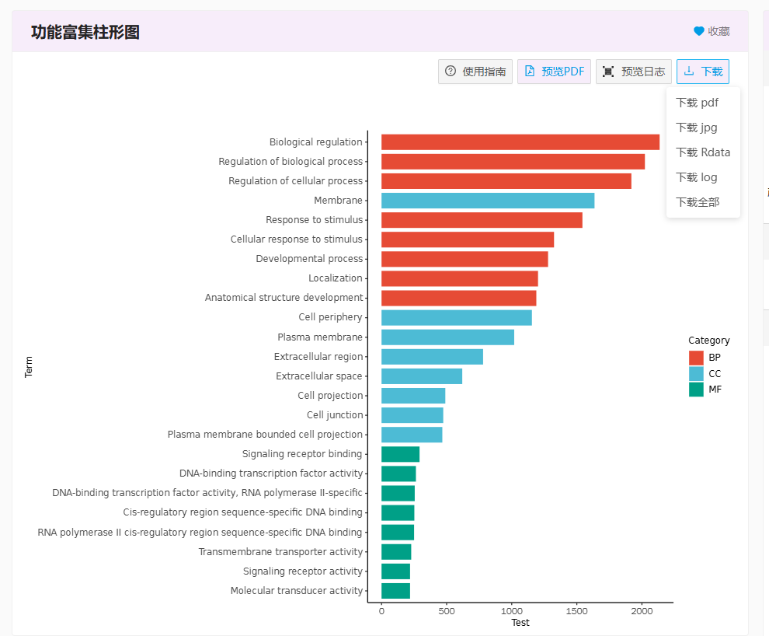The image size is (769, 636).
Task: Click the blue CC legend swatch
Action: pyautogui.click(x=696, y=374)
